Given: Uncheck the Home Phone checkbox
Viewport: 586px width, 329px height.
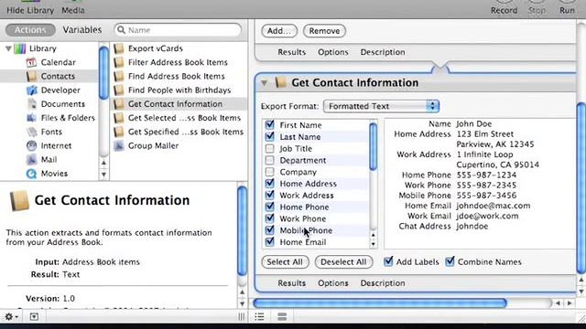Looking at the screenshot, I should pos(269,207).
